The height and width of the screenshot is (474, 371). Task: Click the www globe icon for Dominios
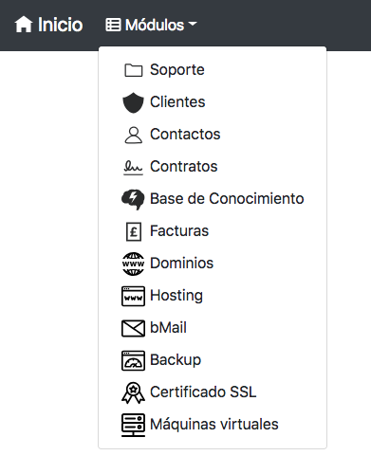coord(133,264)
